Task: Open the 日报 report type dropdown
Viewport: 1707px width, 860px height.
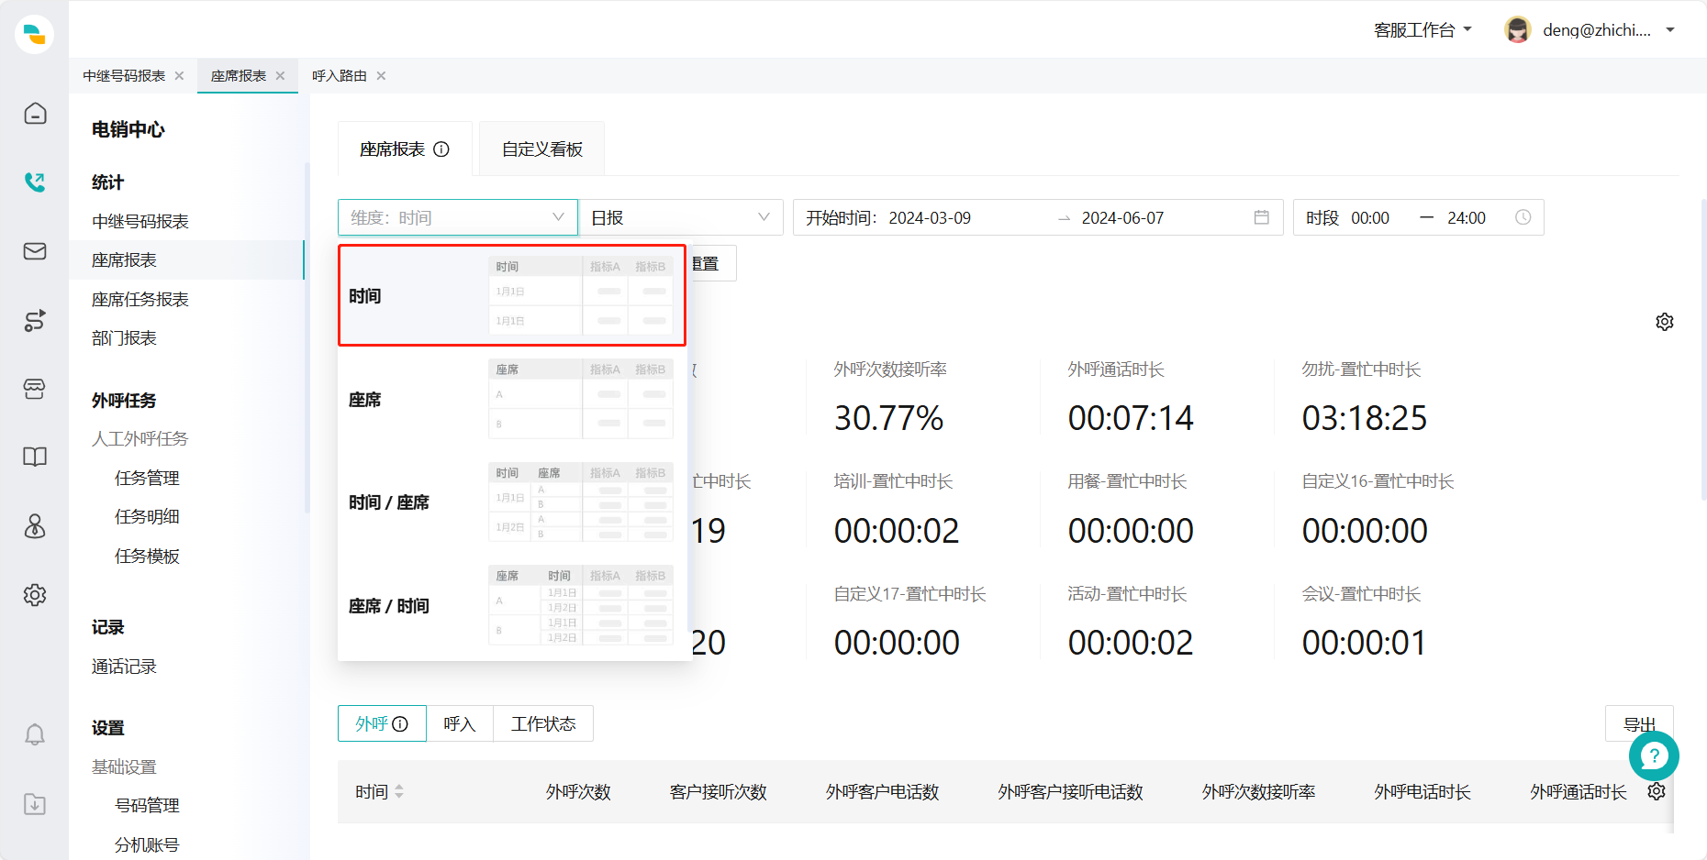Action: click(680, 217)
